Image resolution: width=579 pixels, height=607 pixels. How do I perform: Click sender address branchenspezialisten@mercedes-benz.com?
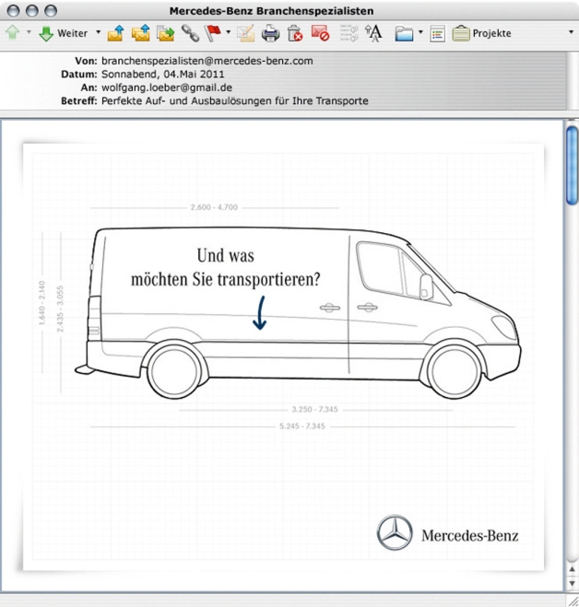(x=207, y=61)
